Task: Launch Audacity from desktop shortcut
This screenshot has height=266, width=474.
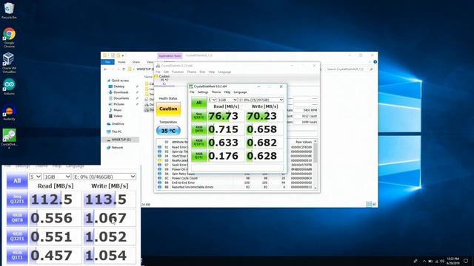Action: pos(9,112)
